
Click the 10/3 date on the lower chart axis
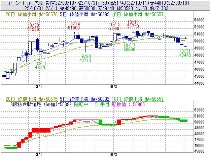tap(113, 155)
